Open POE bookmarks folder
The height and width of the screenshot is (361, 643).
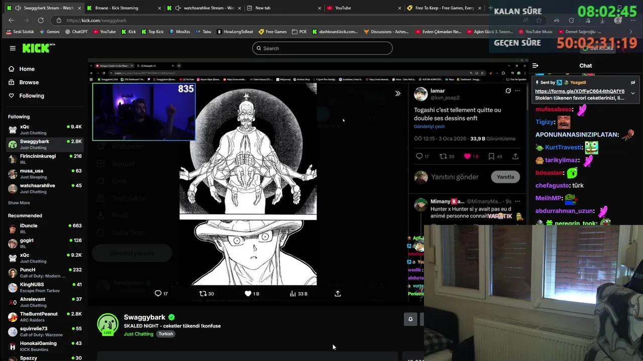click(299, 32)
